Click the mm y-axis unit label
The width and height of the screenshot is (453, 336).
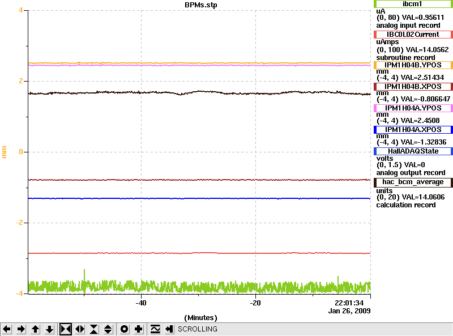[4, 152]
